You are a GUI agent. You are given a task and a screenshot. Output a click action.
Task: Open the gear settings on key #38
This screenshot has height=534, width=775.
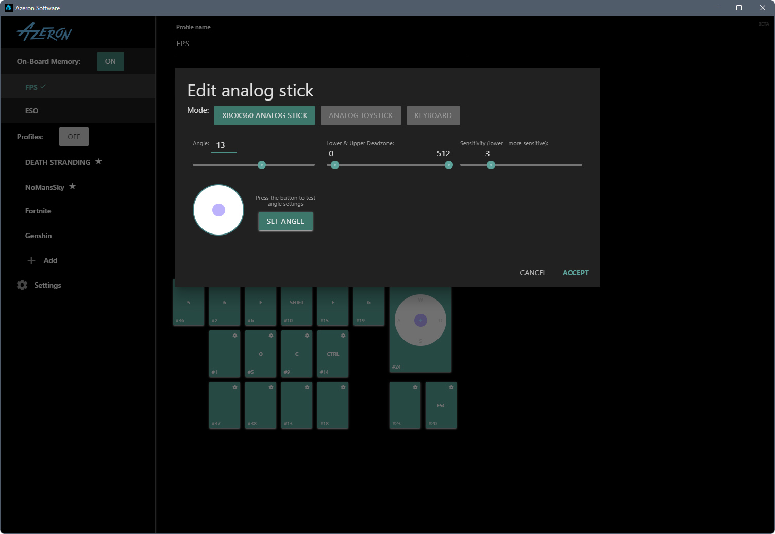click(x=271, y=387)
